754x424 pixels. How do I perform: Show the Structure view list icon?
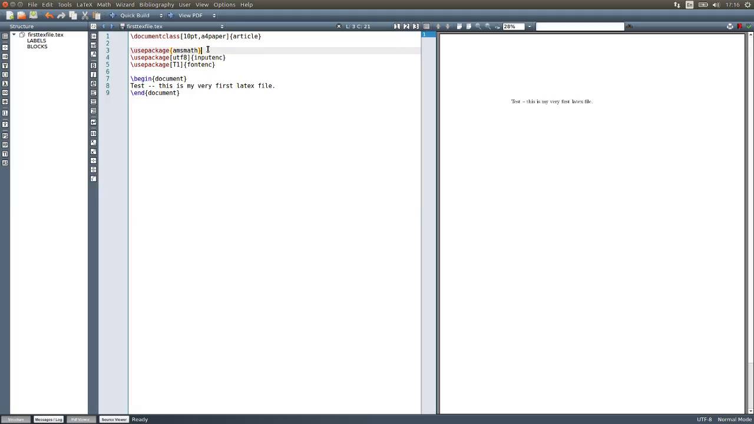click(x=5, y=36)
